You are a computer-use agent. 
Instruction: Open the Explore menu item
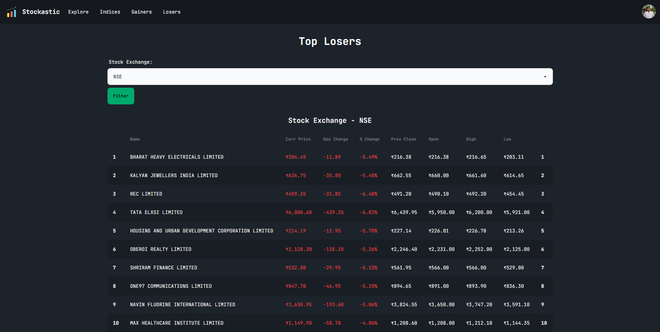click(x=78, y=12)
